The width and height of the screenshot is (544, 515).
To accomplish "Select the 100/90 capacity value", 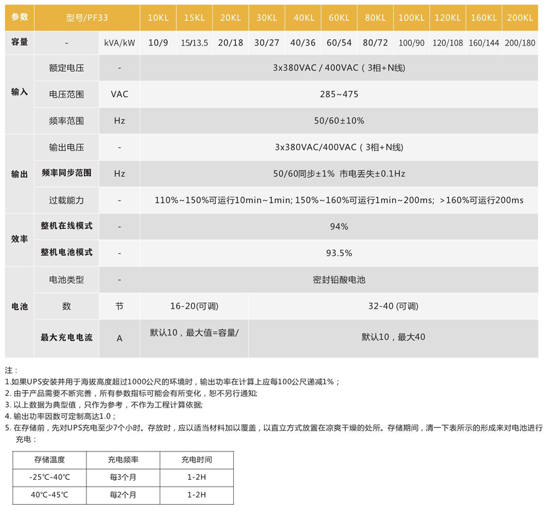I will tap(411, 44).
